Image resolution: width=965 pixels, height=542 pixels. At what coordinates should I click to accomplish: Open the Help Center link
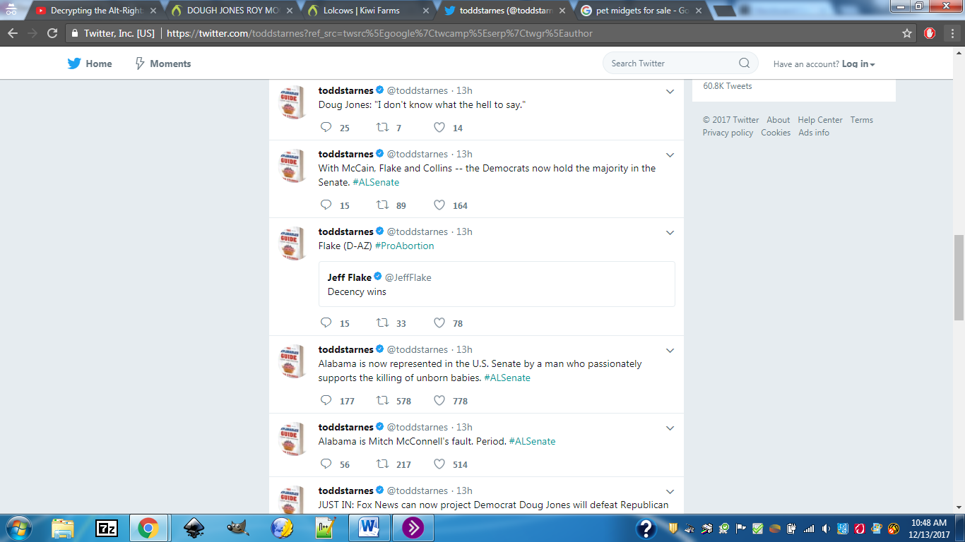pyautogui.click(x=820, y=120)
